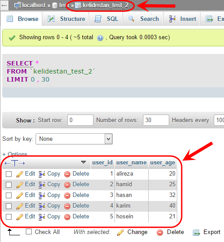Click the red Delete icon for karim
This screenshot has height=242, width=224.
point(67,206)
